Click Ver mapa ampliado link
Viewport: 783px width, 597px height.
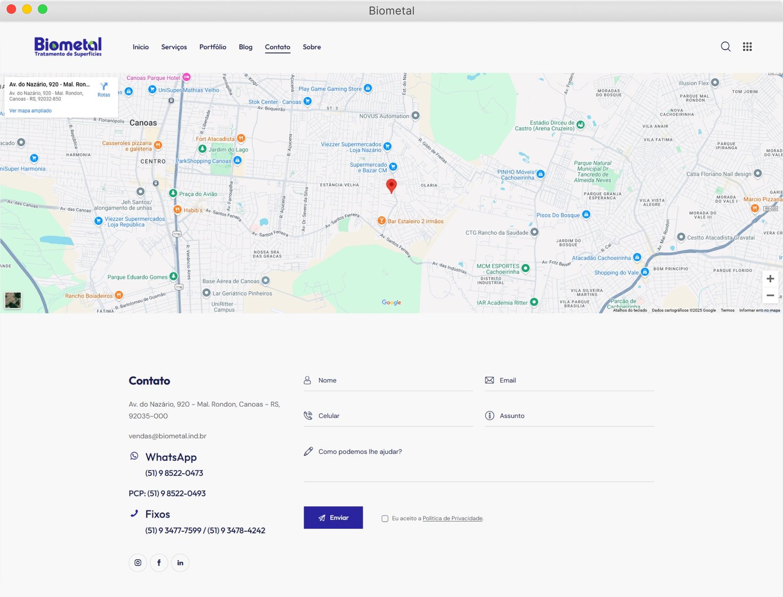(x=30, y=111)
